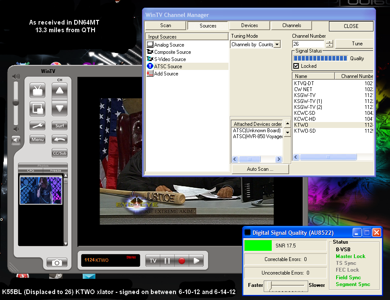Image resolution: width=390 pixels, height=300 pixels.
Task: Click the picture-in-picture window icon
Action: (x=38, y=108)
